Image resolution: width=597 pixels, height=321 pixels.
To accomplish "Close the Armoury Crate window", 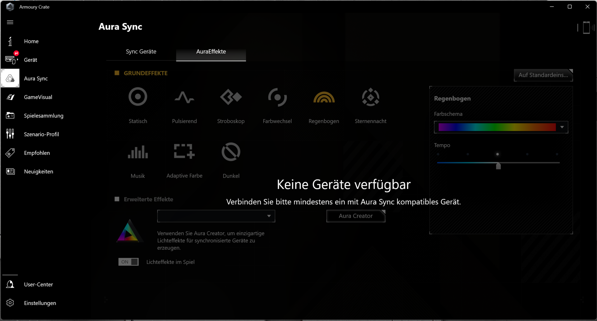I will pos(587,7).
